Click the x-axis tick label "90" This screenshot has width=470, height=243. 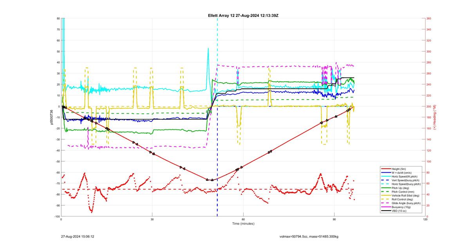pyautogui.click(x=334, y=220)
